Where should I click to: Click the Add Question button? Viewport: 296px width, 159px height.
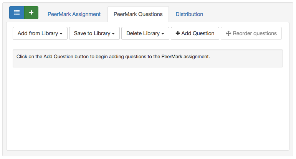pyautogui.click(x=195, y=33)
